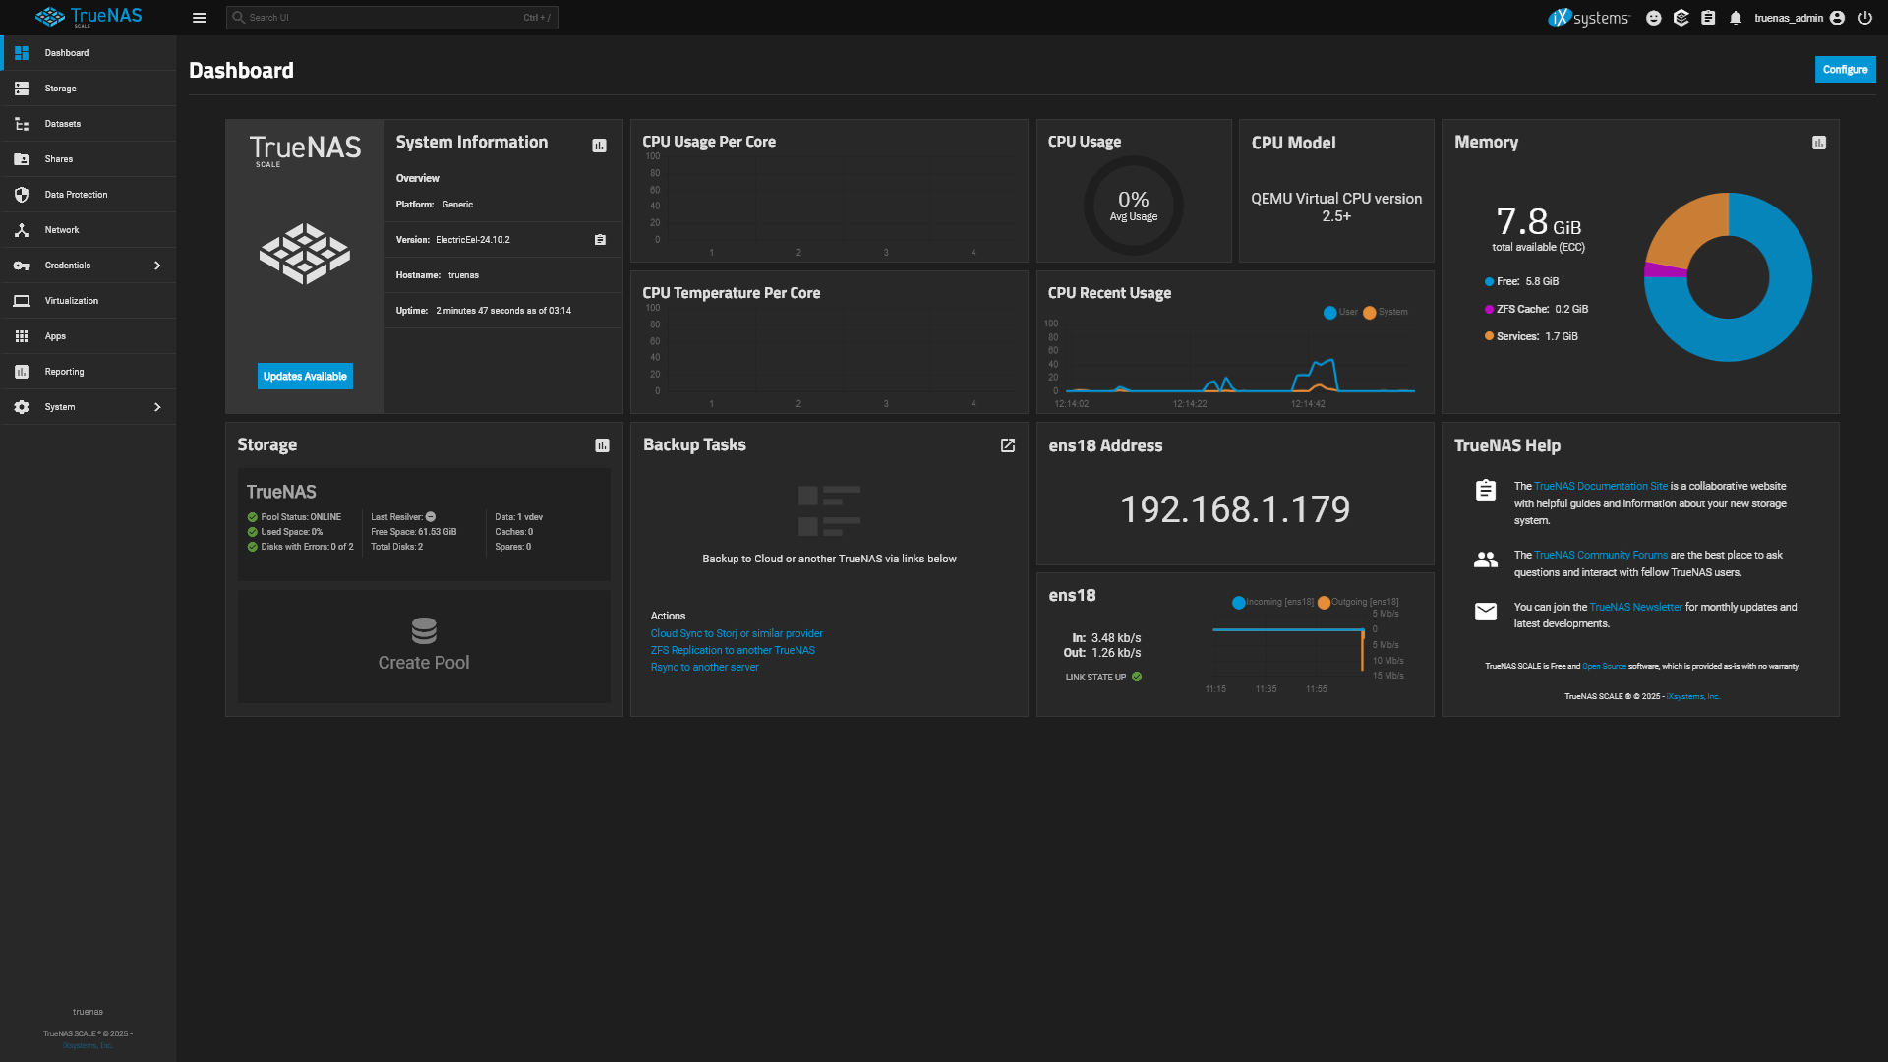Viewport: 1888px width, 1062px height.
Task: Click the feedback smiley icon
Action: pyautogui.click(x=1653, y=18)
